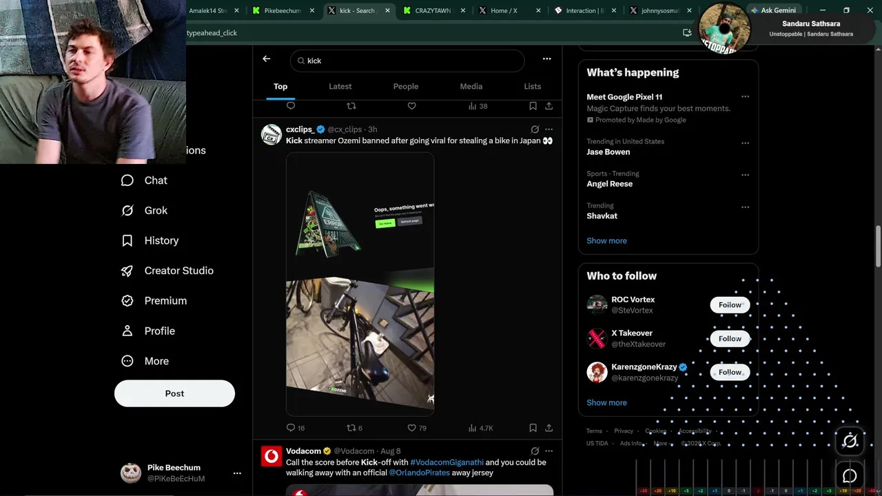Play the Ozemi bike video thumbnail

click(x=360, y=284)
